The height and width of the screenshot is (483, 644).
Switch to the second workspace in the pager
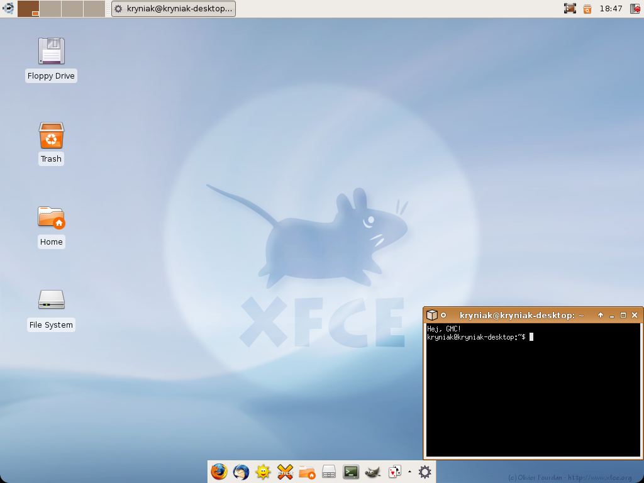pyautogui.click(x=50, y=9)
